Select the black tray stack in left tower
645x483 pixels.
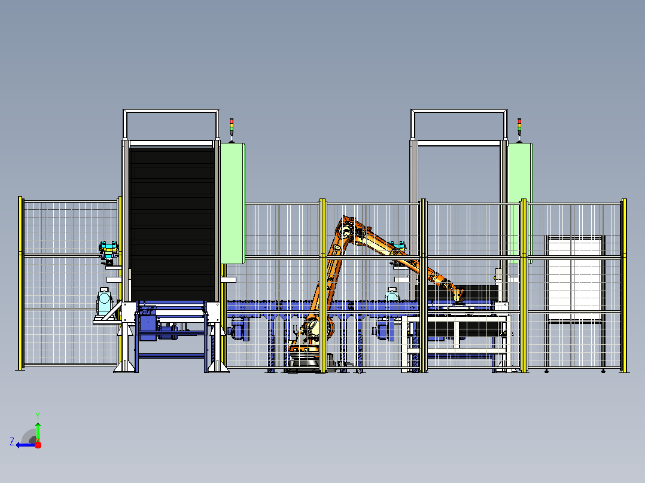point(172,224)
